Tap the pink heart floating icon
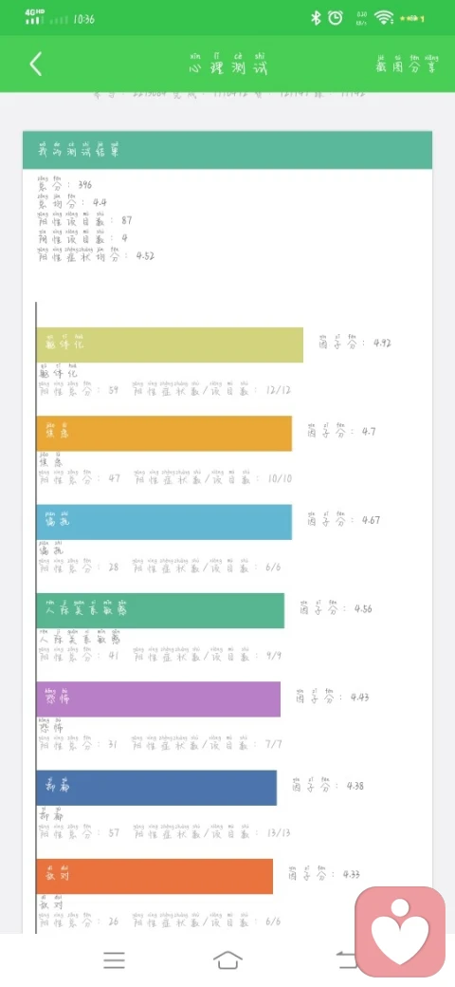 (x=400, y=931)
